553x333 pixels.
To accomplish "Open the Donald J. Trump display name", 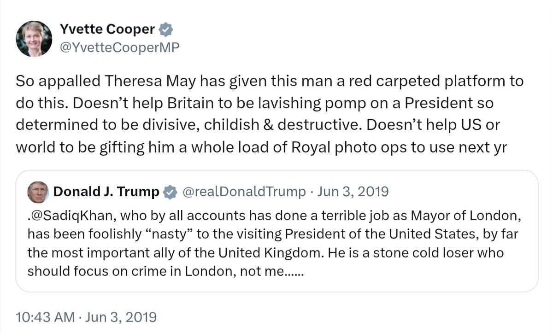I will pos(106,192).
